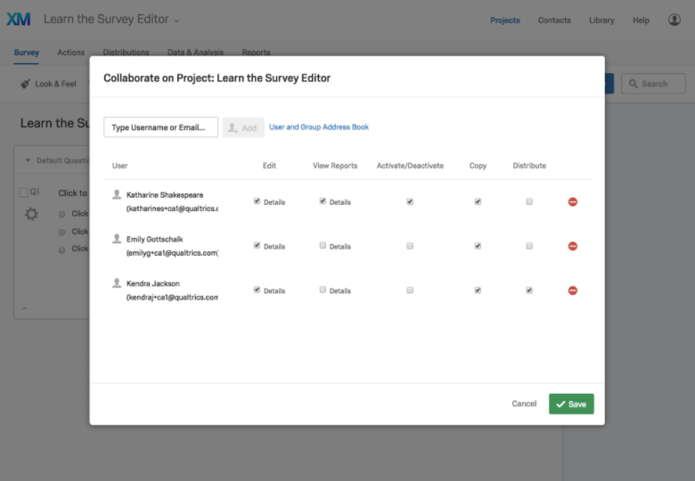Enable View Reports for Emily Gottschalk
Screen dimensions: 695x481
(323, 245)
